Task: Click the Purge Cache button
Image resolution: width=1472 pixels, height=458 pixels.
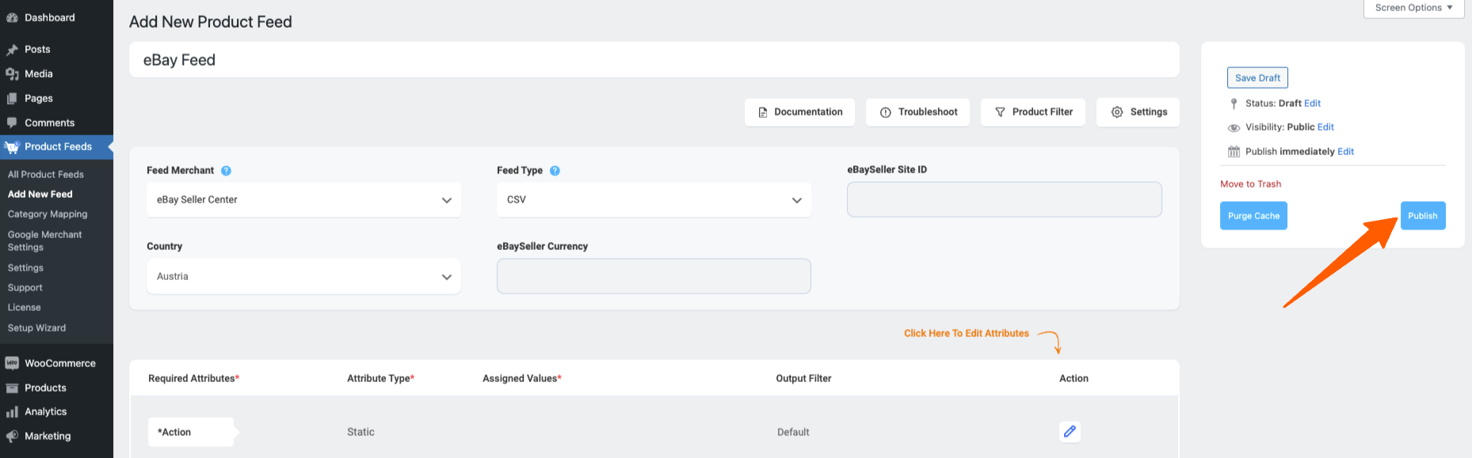Action: (1253, 216)
